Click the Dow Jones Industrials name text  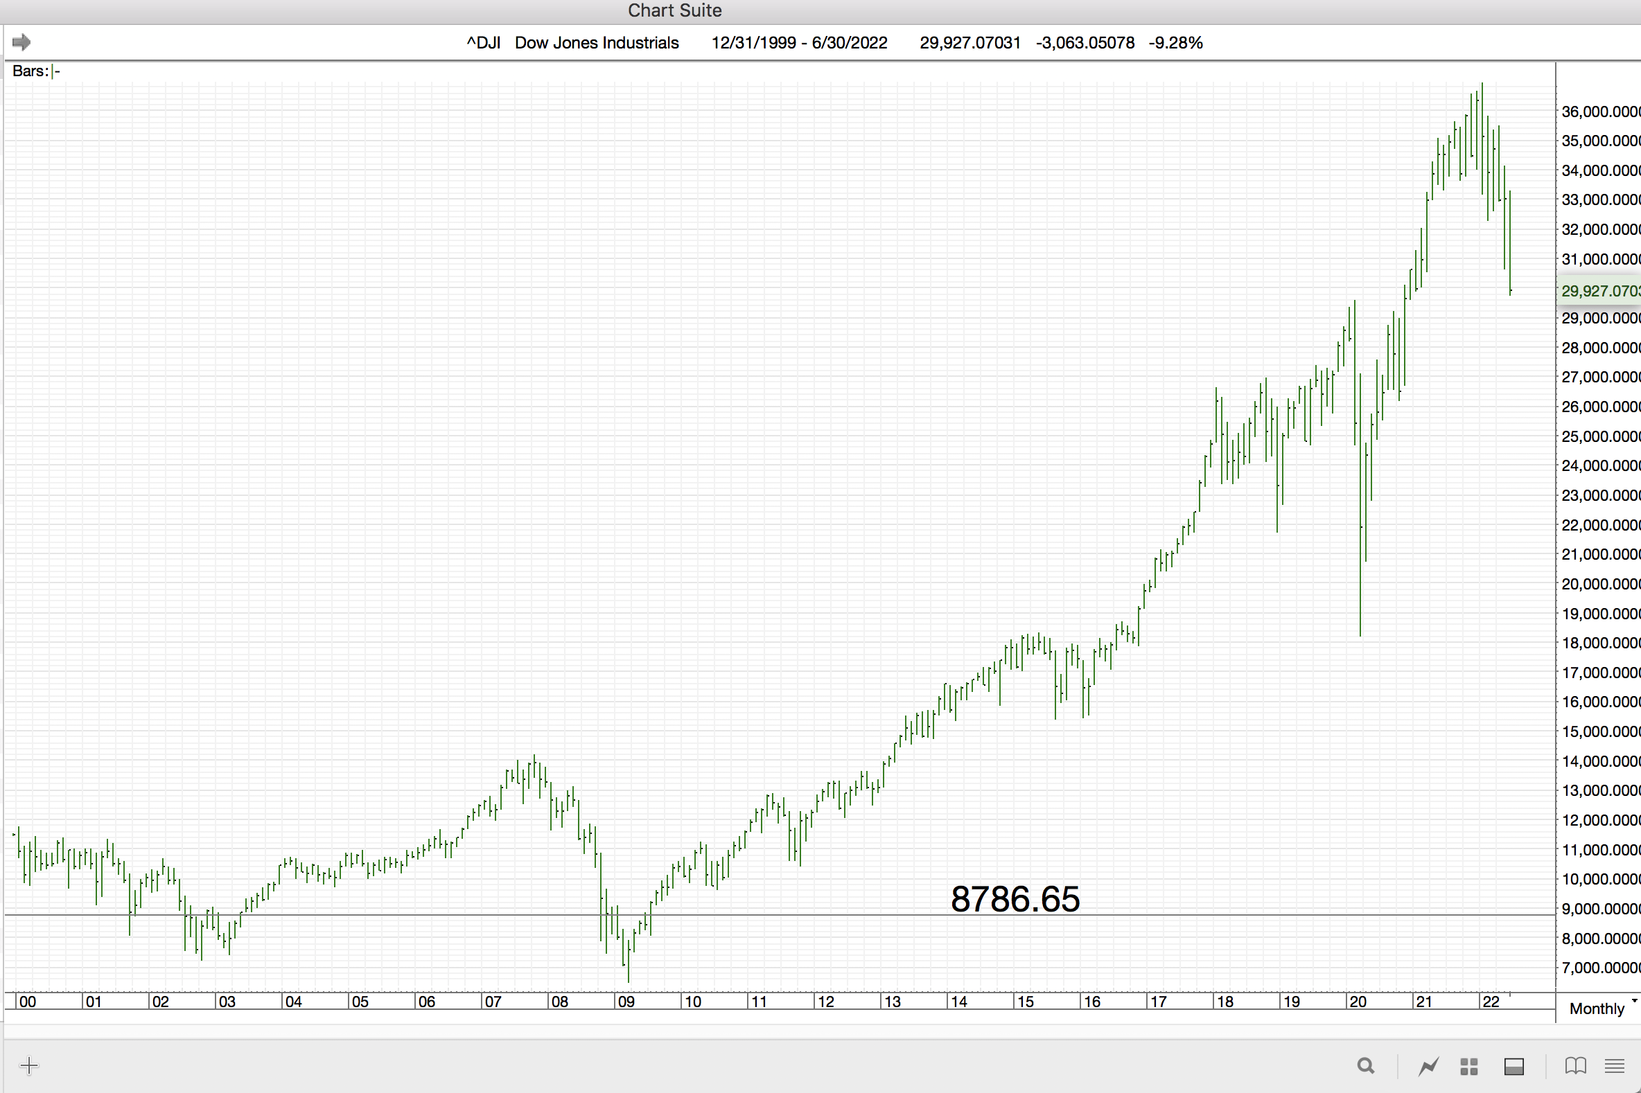(x=596, y=43)
